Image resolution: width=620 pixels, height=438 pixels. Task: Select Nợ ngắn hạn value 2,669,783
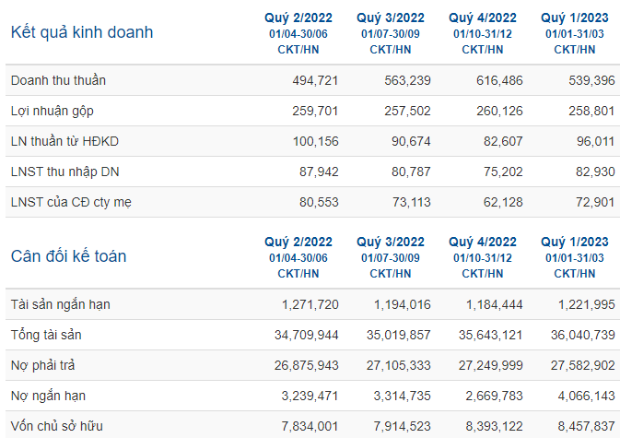tap(495, 397)
